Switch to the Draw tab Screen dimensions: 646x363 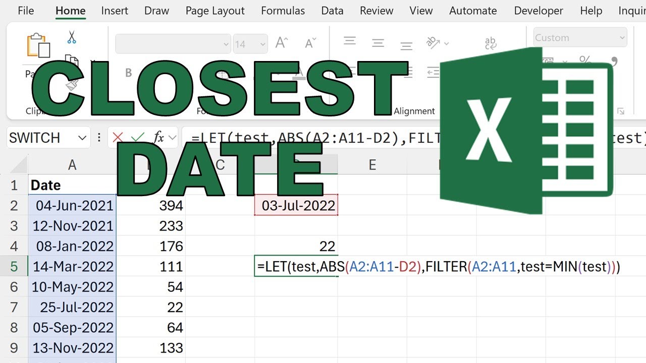click(x=156, y=11)
